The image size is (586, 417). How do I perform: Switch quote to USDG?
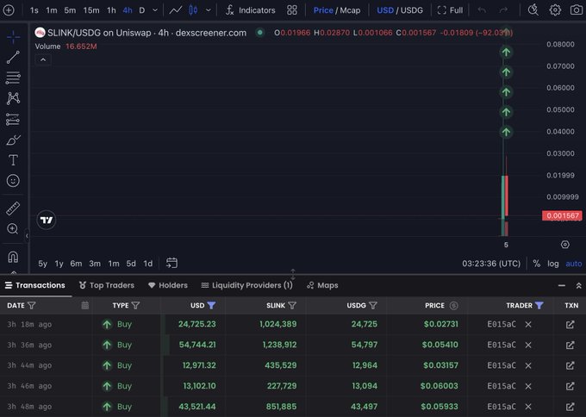click(412, 10)
